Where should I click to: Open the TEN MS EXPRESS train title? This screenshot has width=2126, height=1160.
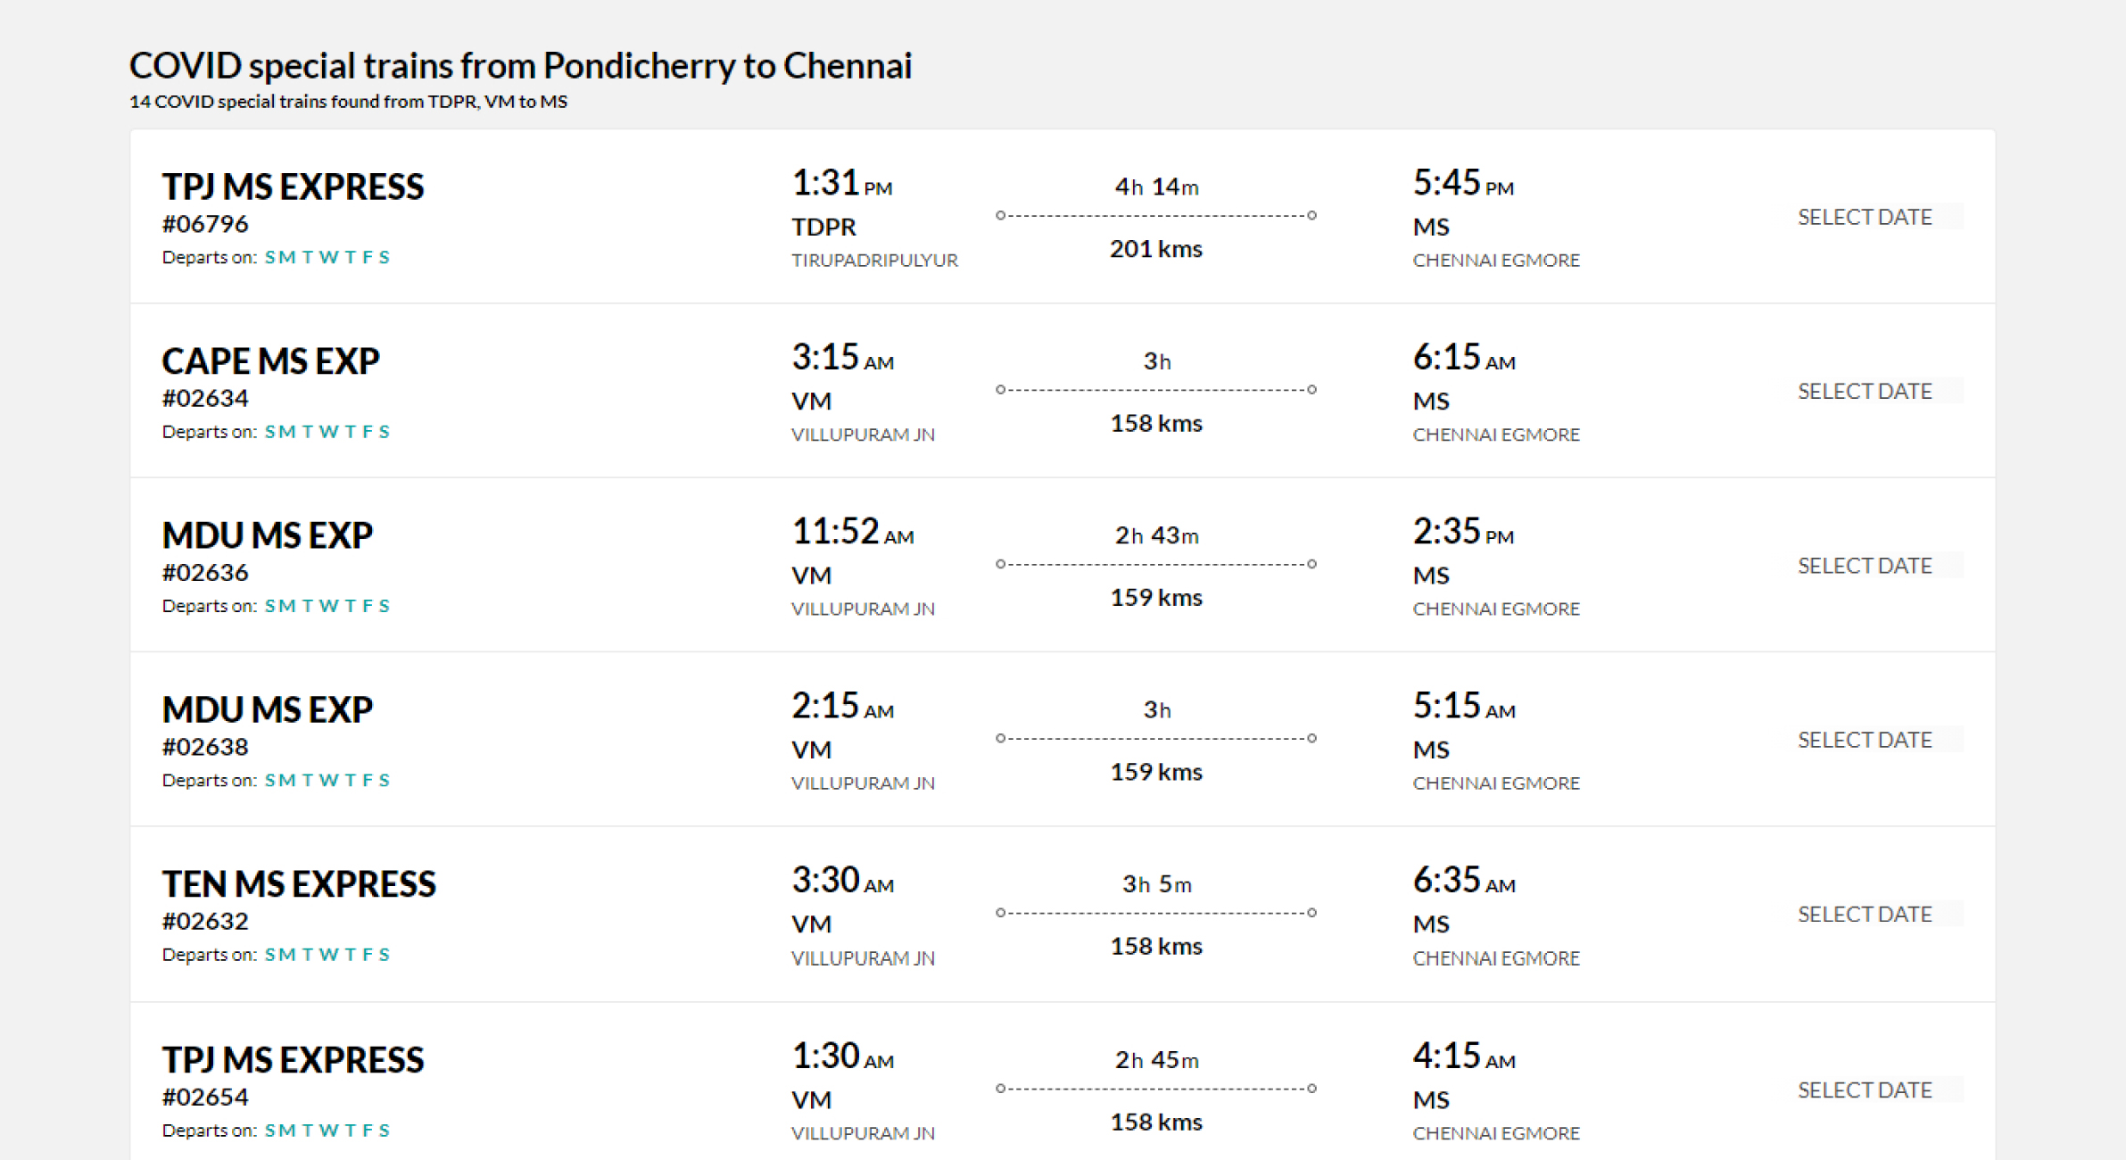(299, 883)
